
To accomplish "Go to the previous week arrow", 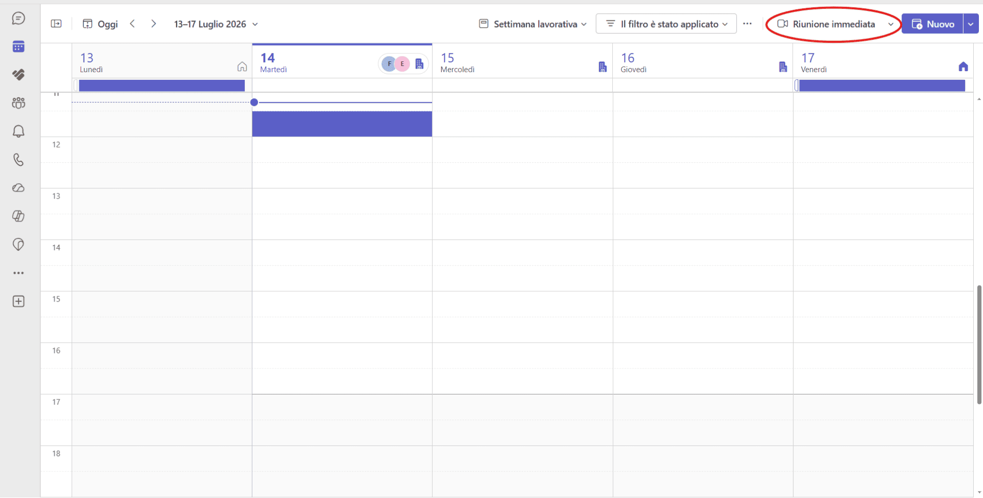I will click(133, 24).
